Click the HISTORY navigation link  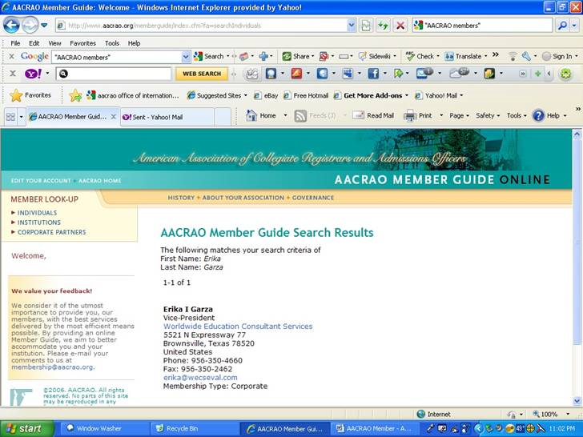pos(181,198)
